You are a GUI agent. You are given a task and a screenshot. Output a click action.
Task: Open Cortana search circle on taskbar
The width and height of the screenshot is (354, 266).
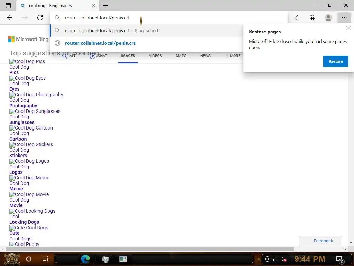pos(29,259)
